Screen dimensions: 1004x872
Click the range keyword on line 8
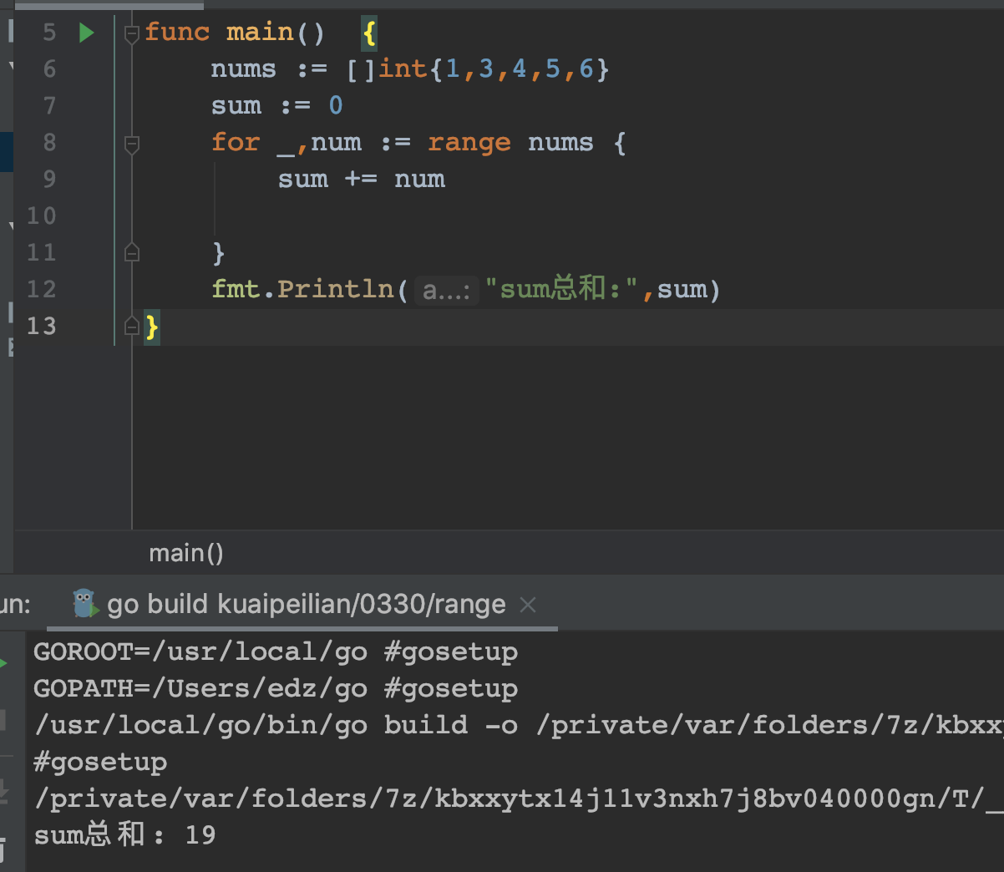(469, 143)
